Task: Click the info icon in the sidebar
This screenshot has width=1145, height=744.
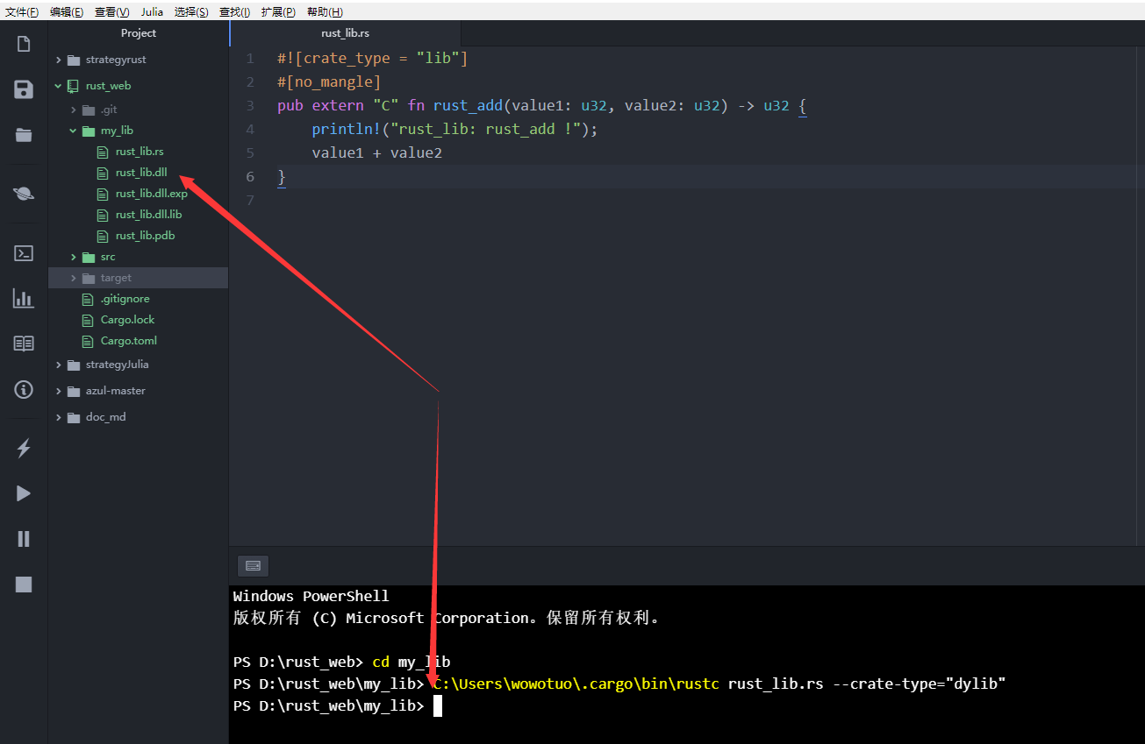Action: point(22,389)
